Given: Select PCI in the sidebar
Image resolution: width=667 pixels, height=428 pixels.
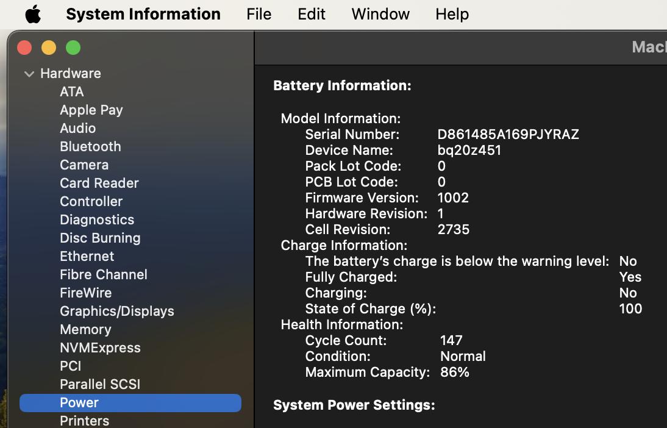Looking at the screenshot, I should click(x=71, y=366).
